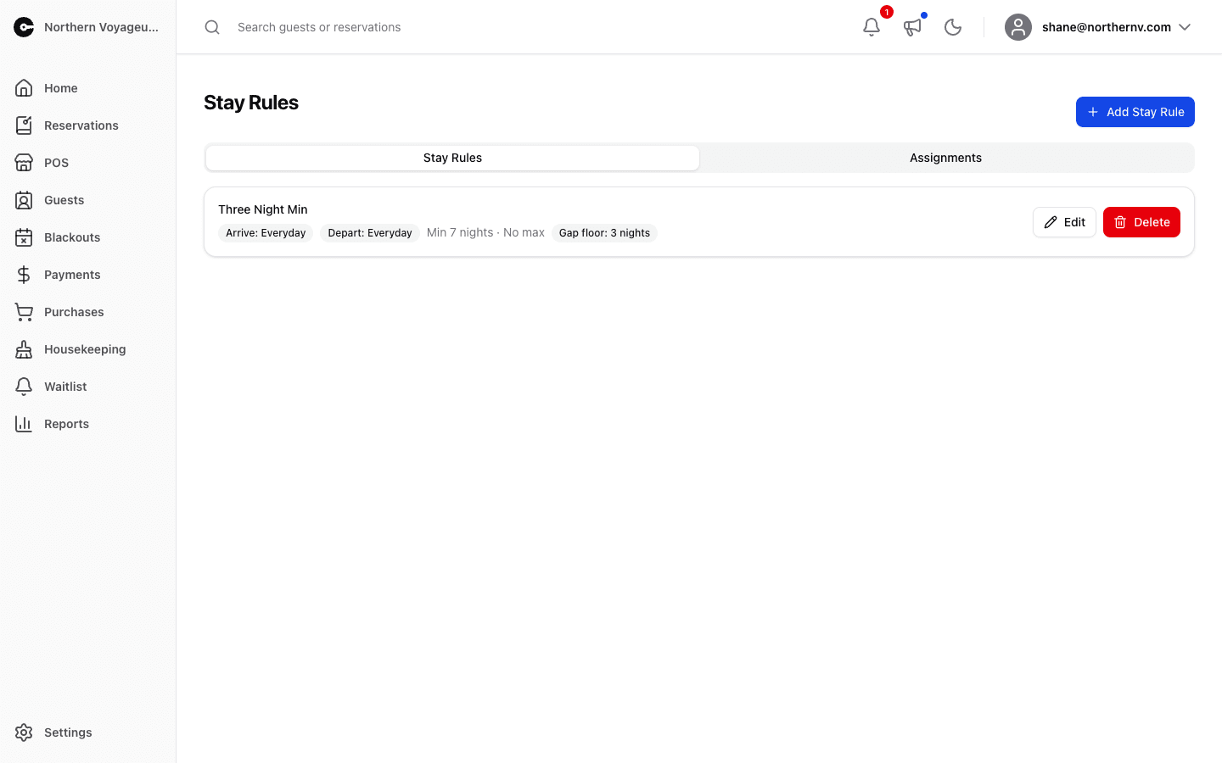Viewport: 1222px width, 763px height.
Task: Go to Payments in sidebar
Action: click(x=88, y=275)
